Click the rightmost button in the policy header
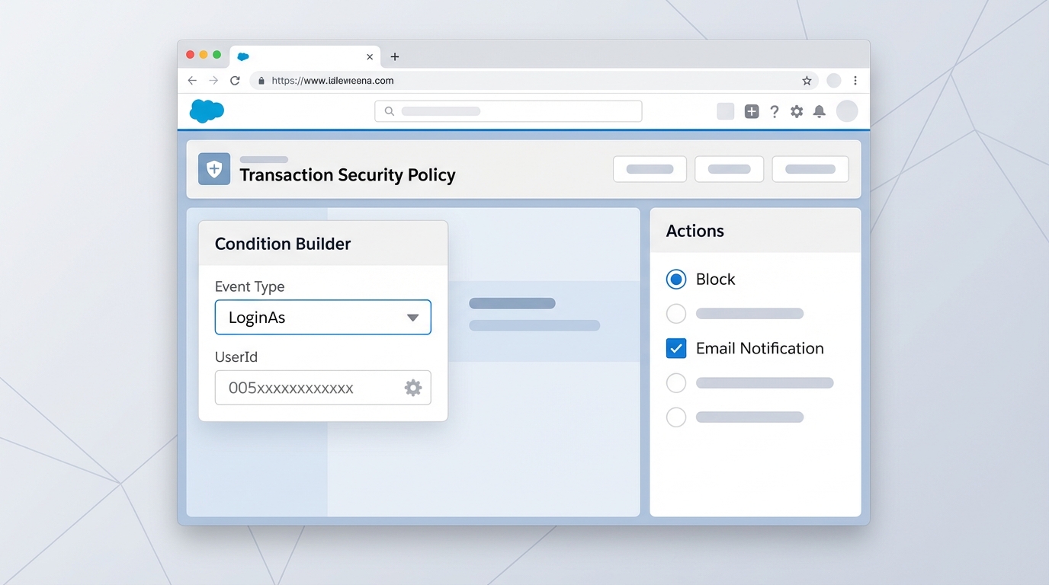 click(x=810, y=169)
